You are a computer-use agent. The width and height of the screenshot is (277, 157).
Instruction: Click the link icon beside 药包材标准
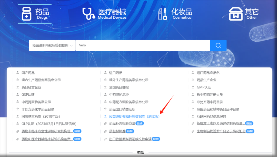[x=105, y=131]
